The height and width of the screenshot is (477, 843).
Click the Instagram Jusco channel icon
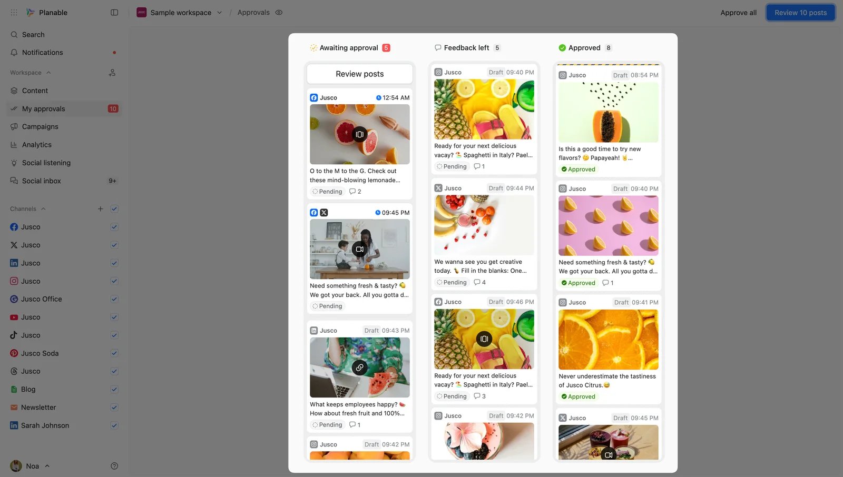(x=14, y=281)
